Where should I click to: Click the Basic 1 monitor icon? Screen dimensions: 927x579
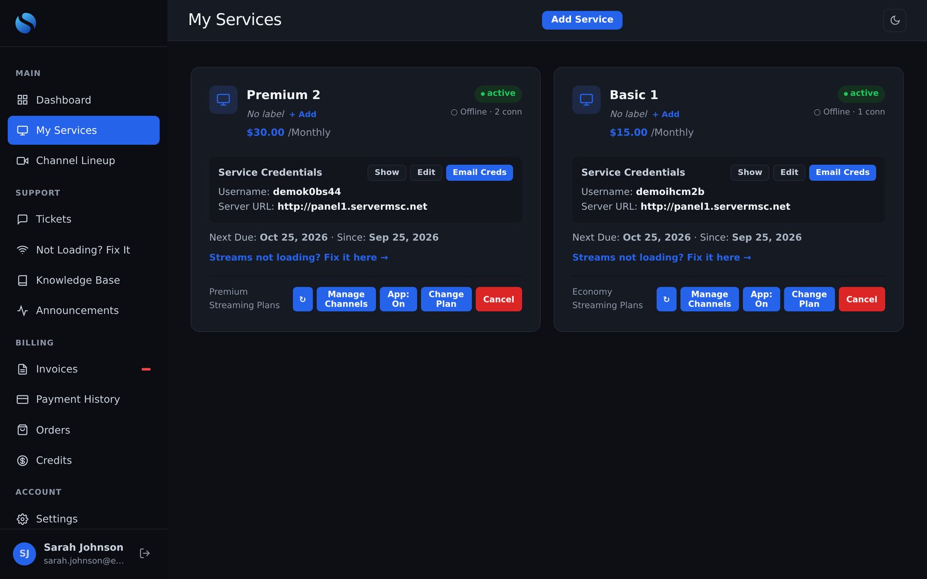tap(586, 100)
